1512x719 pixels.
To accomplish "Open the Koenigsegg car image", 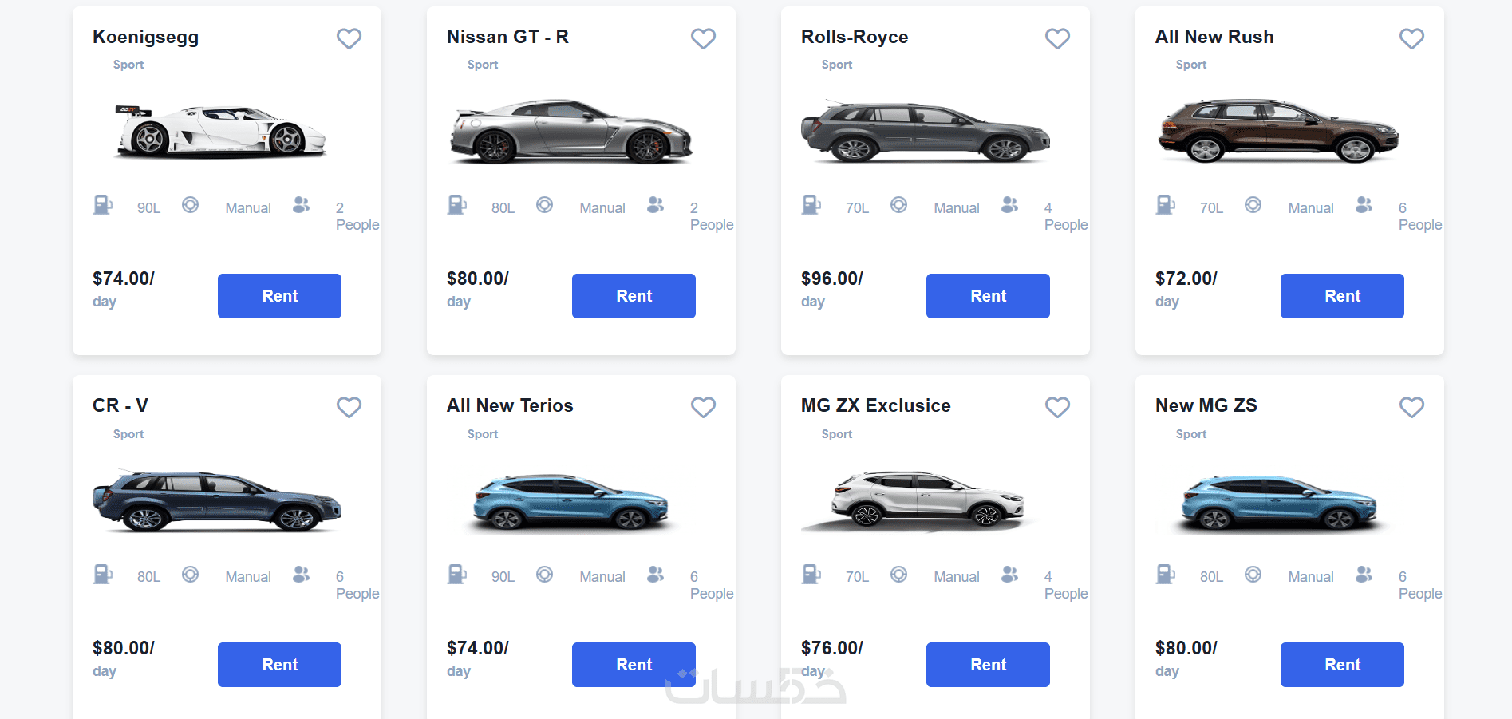I will point(219,132).
